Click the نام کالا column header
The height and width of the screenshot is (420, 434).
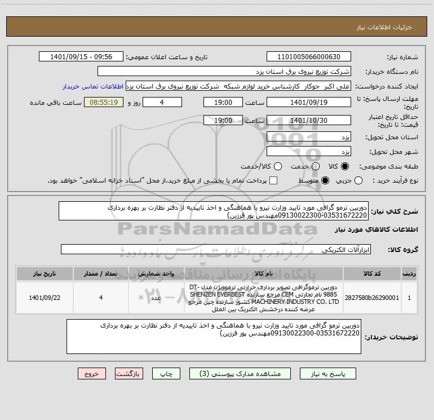coord(264,273)
